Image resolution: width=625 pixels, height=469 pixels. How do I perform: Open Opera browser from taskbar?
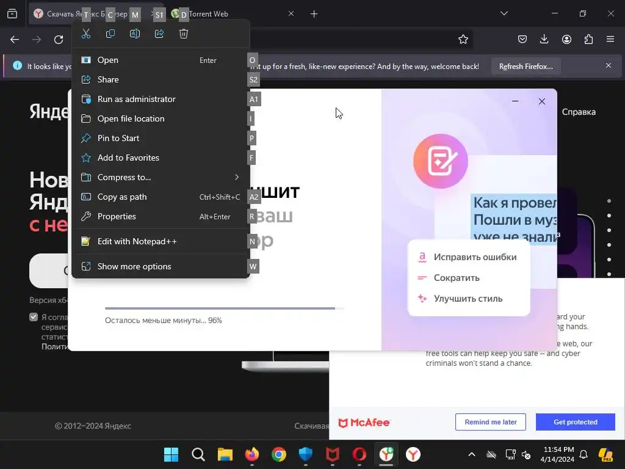(x=359, y=454)
